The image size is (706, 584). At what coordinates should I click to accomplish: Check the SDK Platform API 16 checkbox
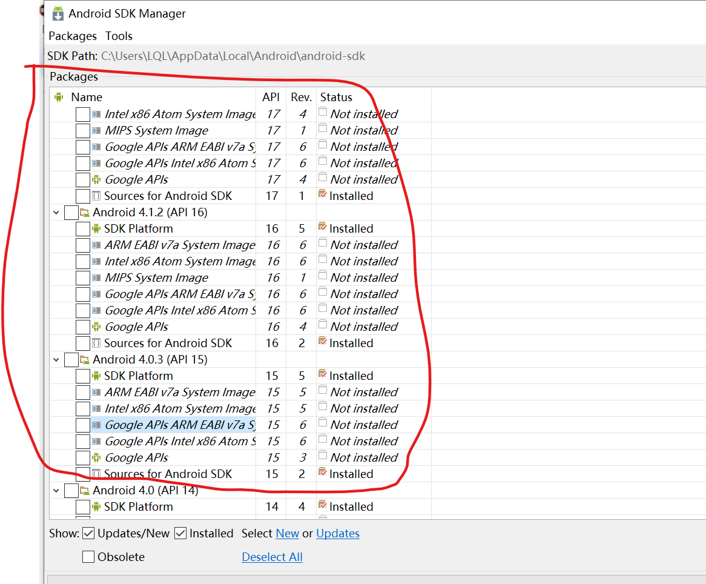point(83,229)
